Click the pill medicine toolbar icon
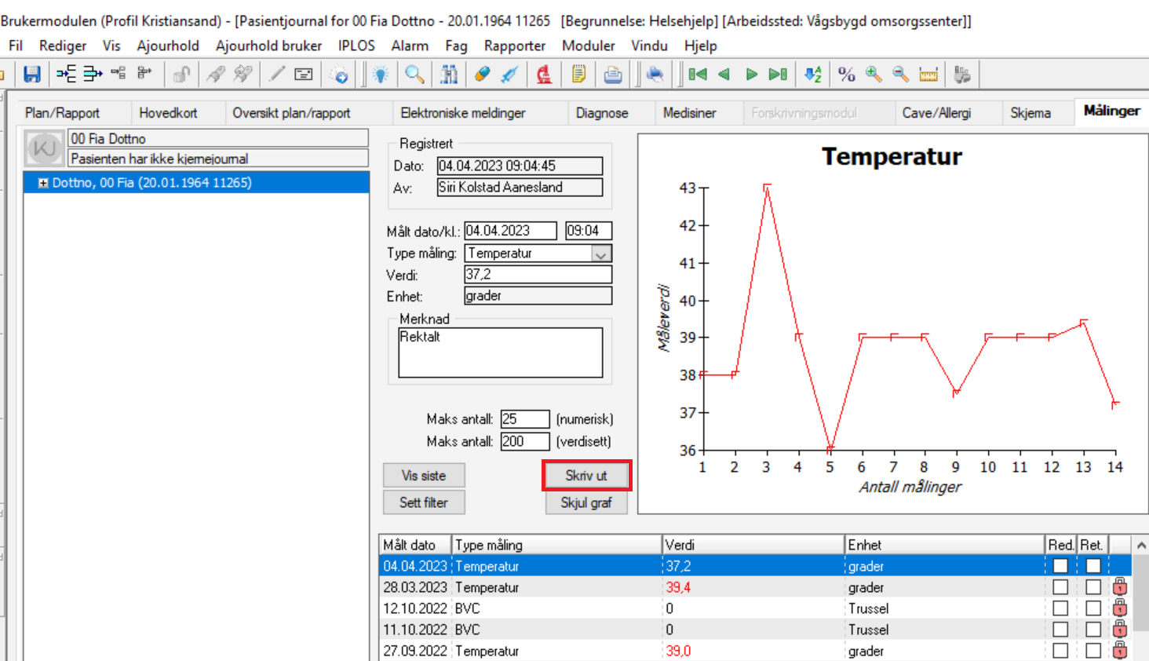 [x=483, y=75]
